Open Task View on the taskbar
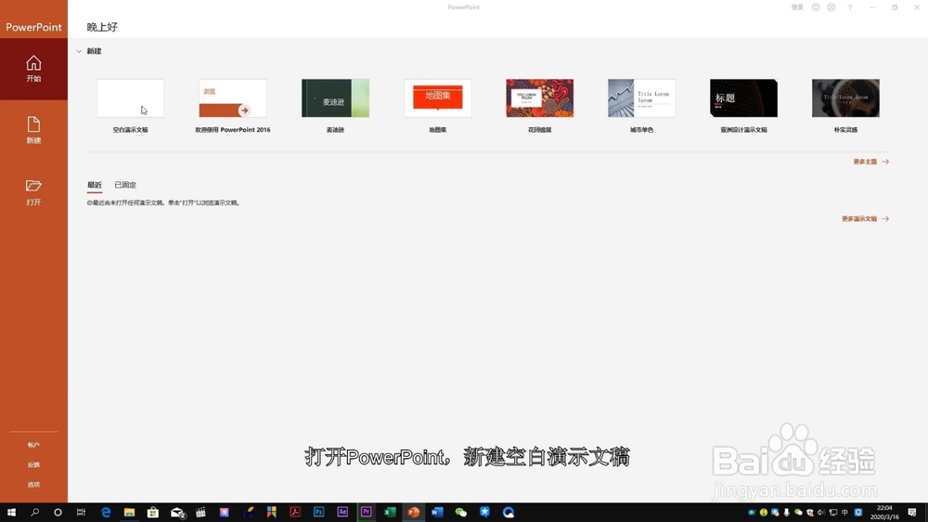Screen dimensions: 928x522 81,513
